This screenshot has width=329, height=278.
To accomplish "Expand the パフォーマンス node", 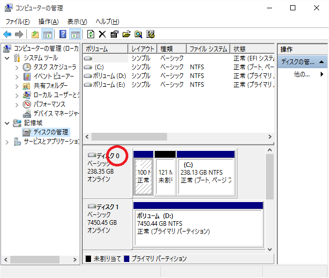I will click(17, 105).
